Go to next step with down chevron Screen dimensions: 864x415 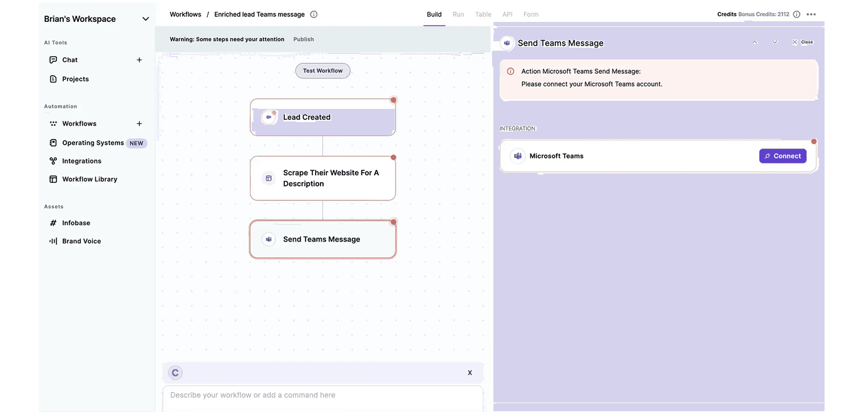[775, 43]
